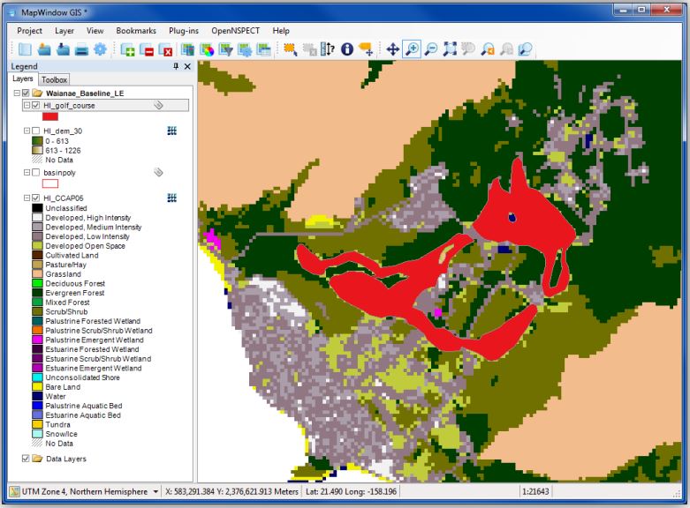
Task: Open the Help menu
Action: point(281,31)
